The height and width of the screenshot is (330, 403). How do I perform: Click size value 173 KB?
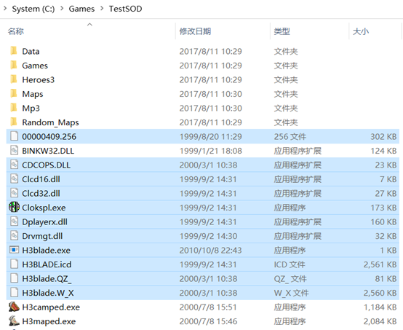(x=383, y=208)
